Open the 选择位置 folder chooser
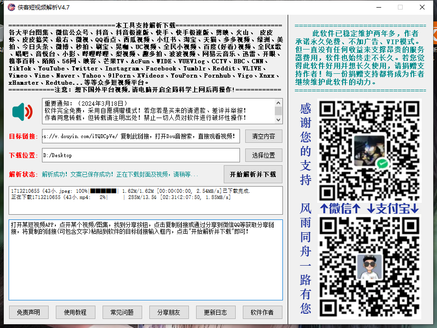Viewport: 437px width, 328px height. tap(263, 155)
